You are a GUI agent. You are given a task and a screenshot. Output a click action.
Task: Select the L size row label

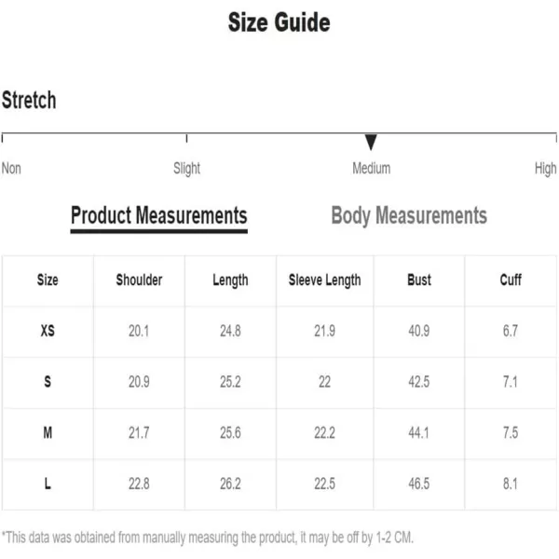click(48, 484)
